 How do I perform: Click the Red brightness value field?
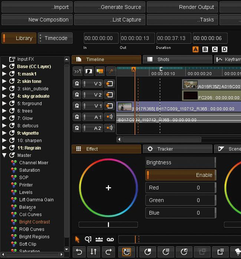coord(181,188)
